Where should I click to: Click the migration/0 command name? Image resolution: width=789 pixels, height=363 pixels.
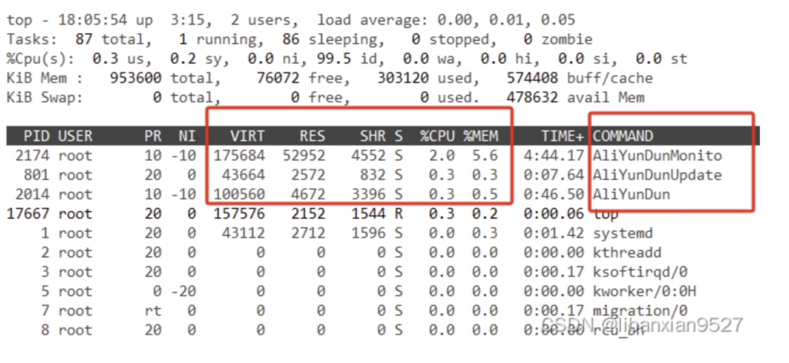pyautogui.click(x=640, y=311)
